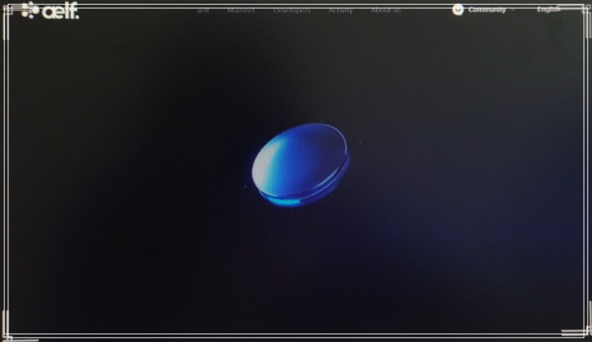
Task: Open the aelf menu item
Action: click(203, 10)
